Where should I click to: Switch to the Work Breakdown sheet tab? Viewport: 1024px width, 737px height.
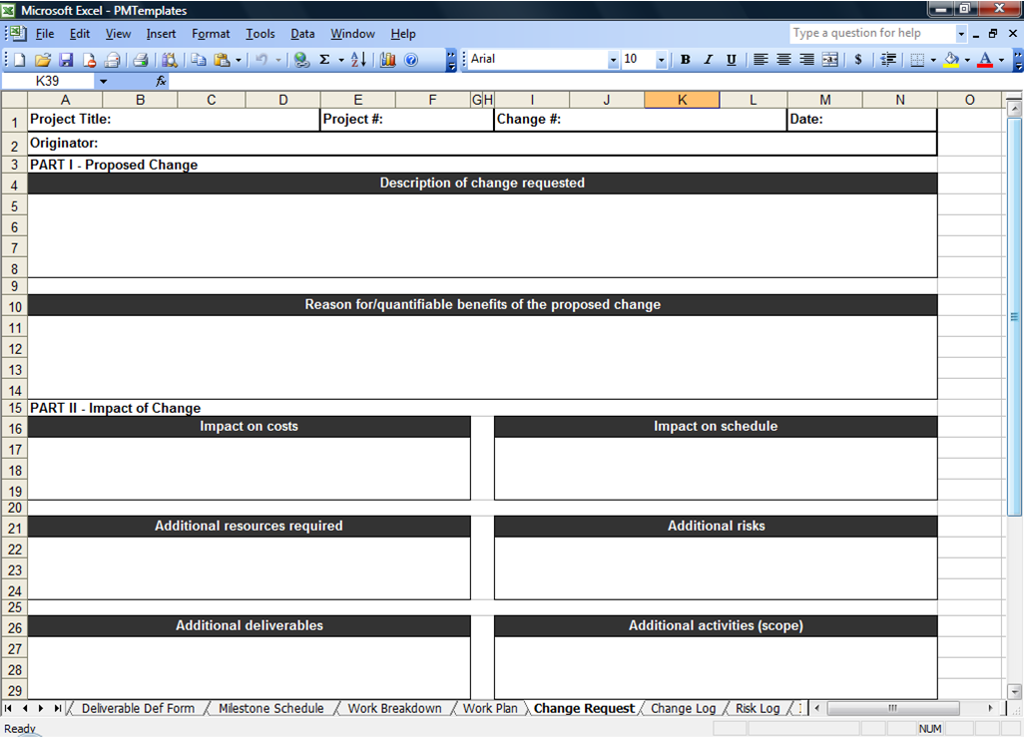click(394, 708)
